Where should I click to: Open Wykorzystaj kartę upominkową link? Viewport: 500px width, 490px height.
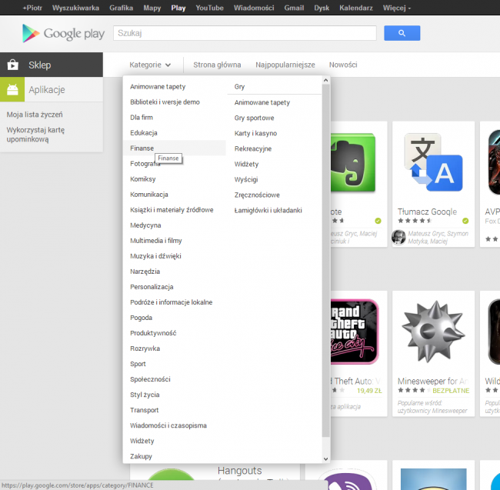[35, 135]
